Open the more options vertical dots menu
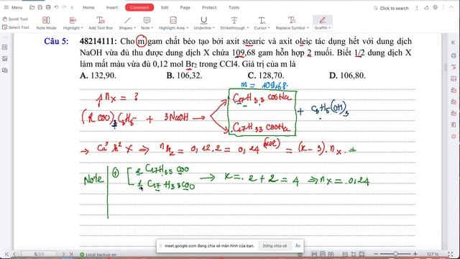Viewport: 460px width, 259px height. click(417, 8)
